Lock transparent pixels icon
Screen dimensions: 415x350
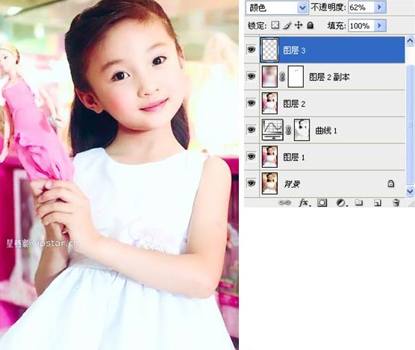pyautogui.click(x=275, y=25)
